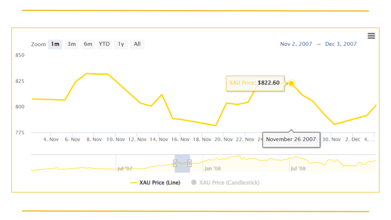This screenshot has width=391, height=220.
Task: Select the 1m zoom range
Action: click(x=55, y=44)
